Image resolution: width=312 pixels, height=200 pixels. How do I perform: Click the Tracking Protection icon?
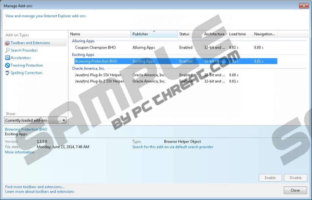pos(7,65)
